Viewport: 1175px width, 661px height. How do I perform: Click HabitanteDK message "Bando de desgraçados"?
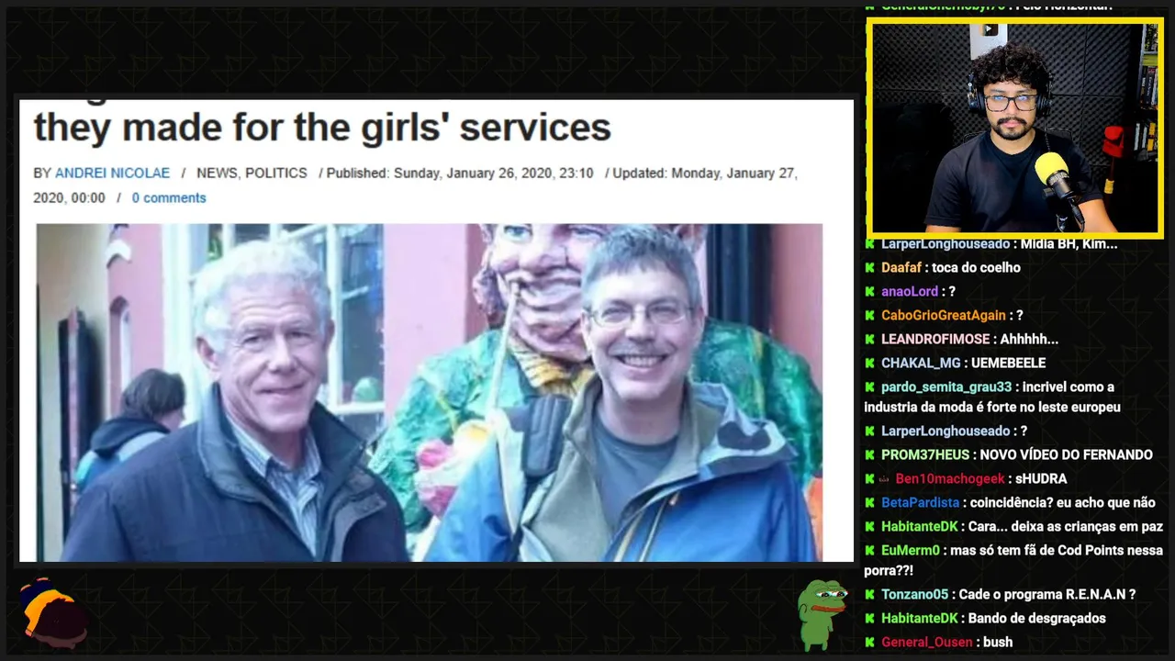click(1037, 619)
